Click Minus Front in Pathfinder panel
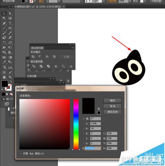Image resolution: width=165 pixels, height=166 pixels. click(40, 57)
